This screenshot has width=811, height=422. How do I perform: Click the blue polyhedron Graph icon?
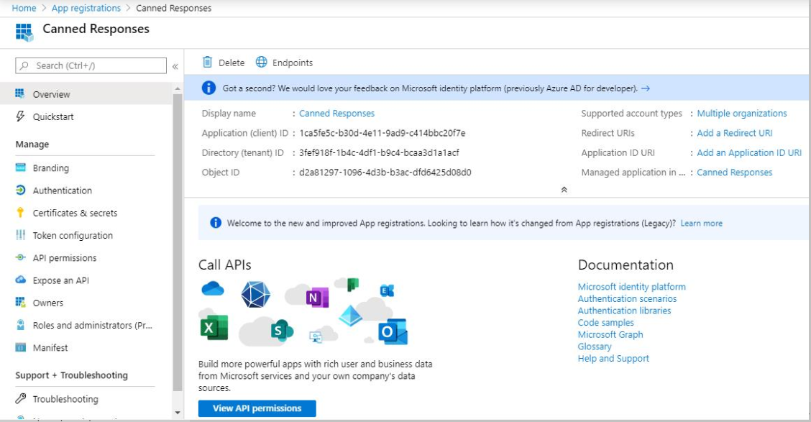[255, 294]
